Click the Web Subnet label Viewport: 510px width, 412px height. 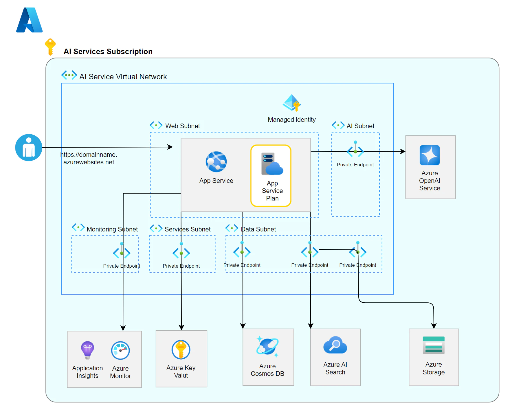click(183, 126)
